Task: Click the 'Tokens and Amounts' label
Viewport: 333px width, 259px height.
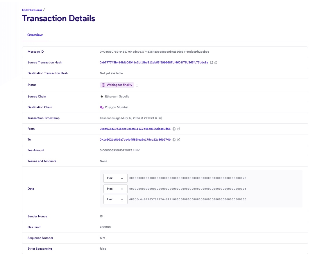Action: point(42,161)
